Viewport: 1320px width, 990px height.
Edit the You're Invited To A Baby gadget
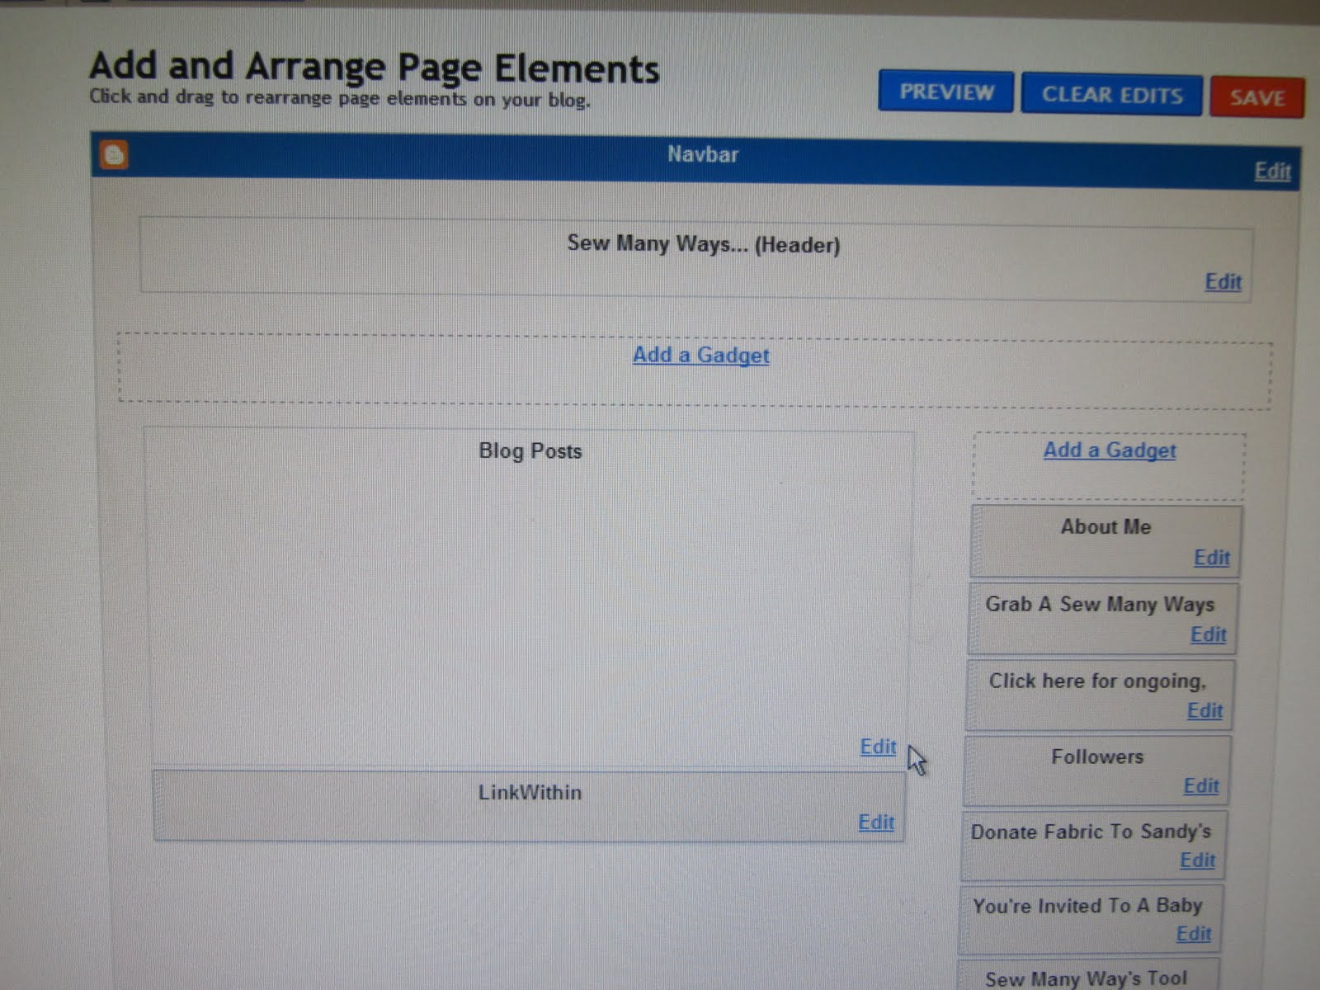pos(1194,933)
